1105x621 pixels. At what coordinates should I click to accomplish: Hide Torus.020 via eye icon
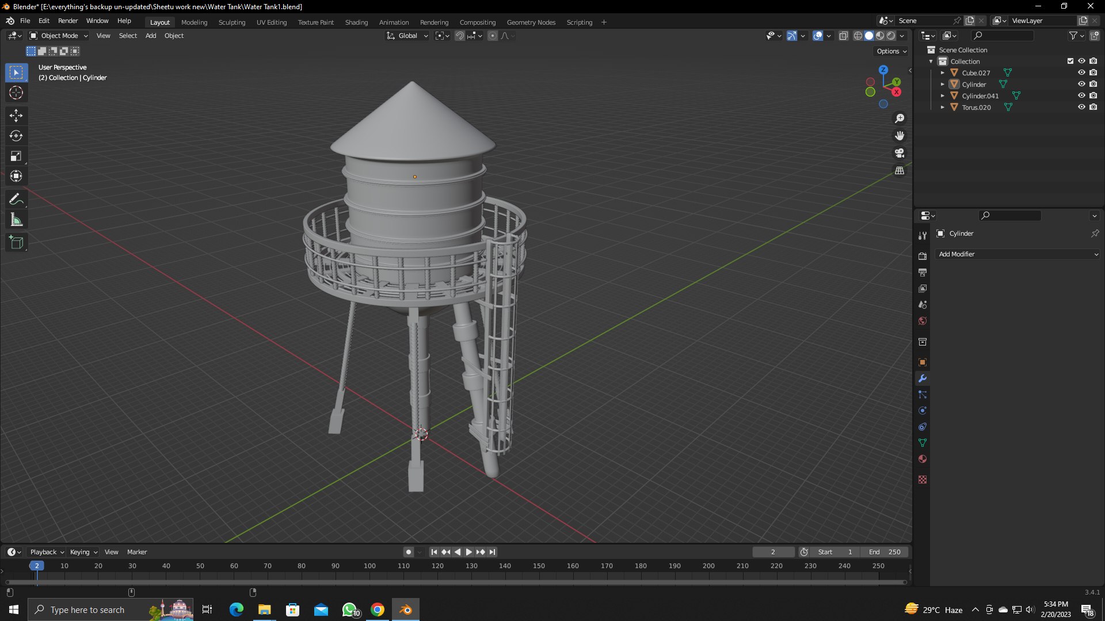1081,107
